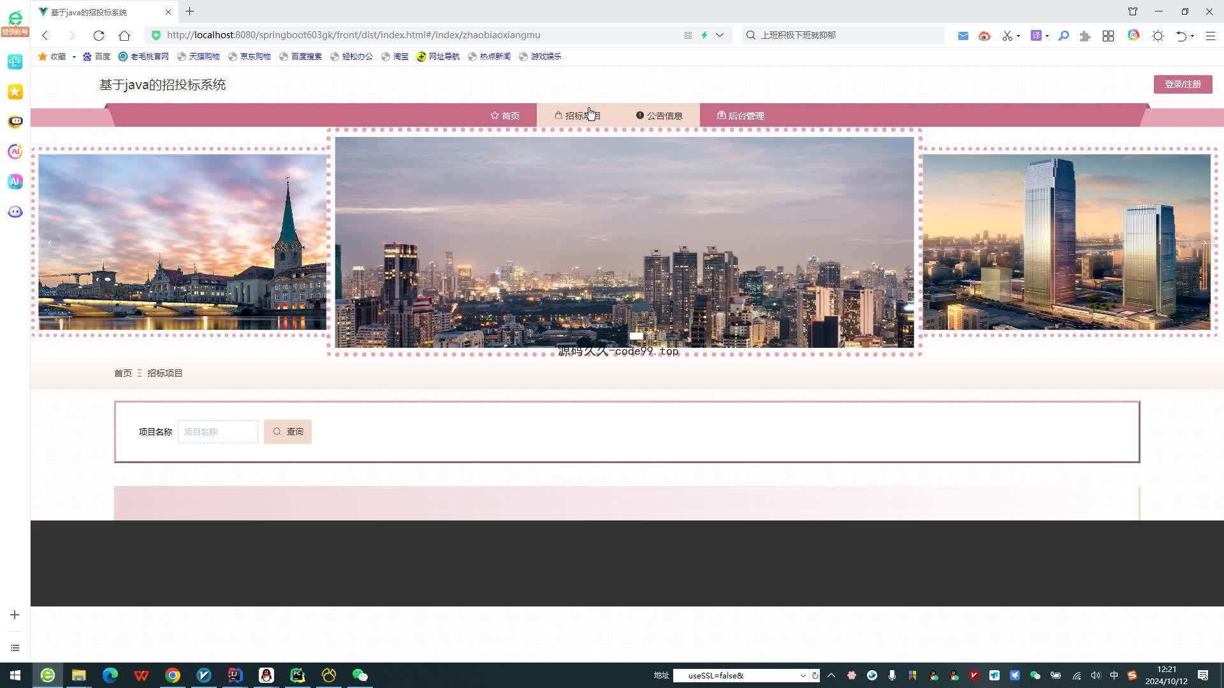
Task: Open File Explorer from taskbar
Action: coord(78,675)
